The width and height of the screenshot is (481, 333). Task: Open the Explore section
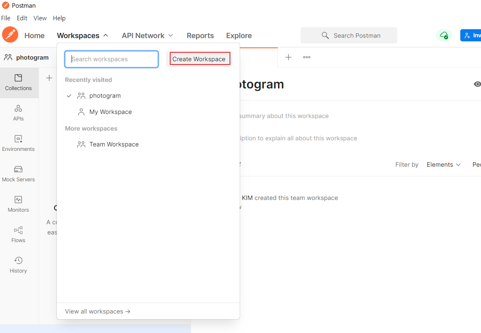(239, 36)
